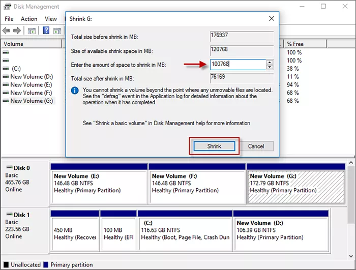Click the shrink amount input field
356x270 pixels.
point(238,64)
